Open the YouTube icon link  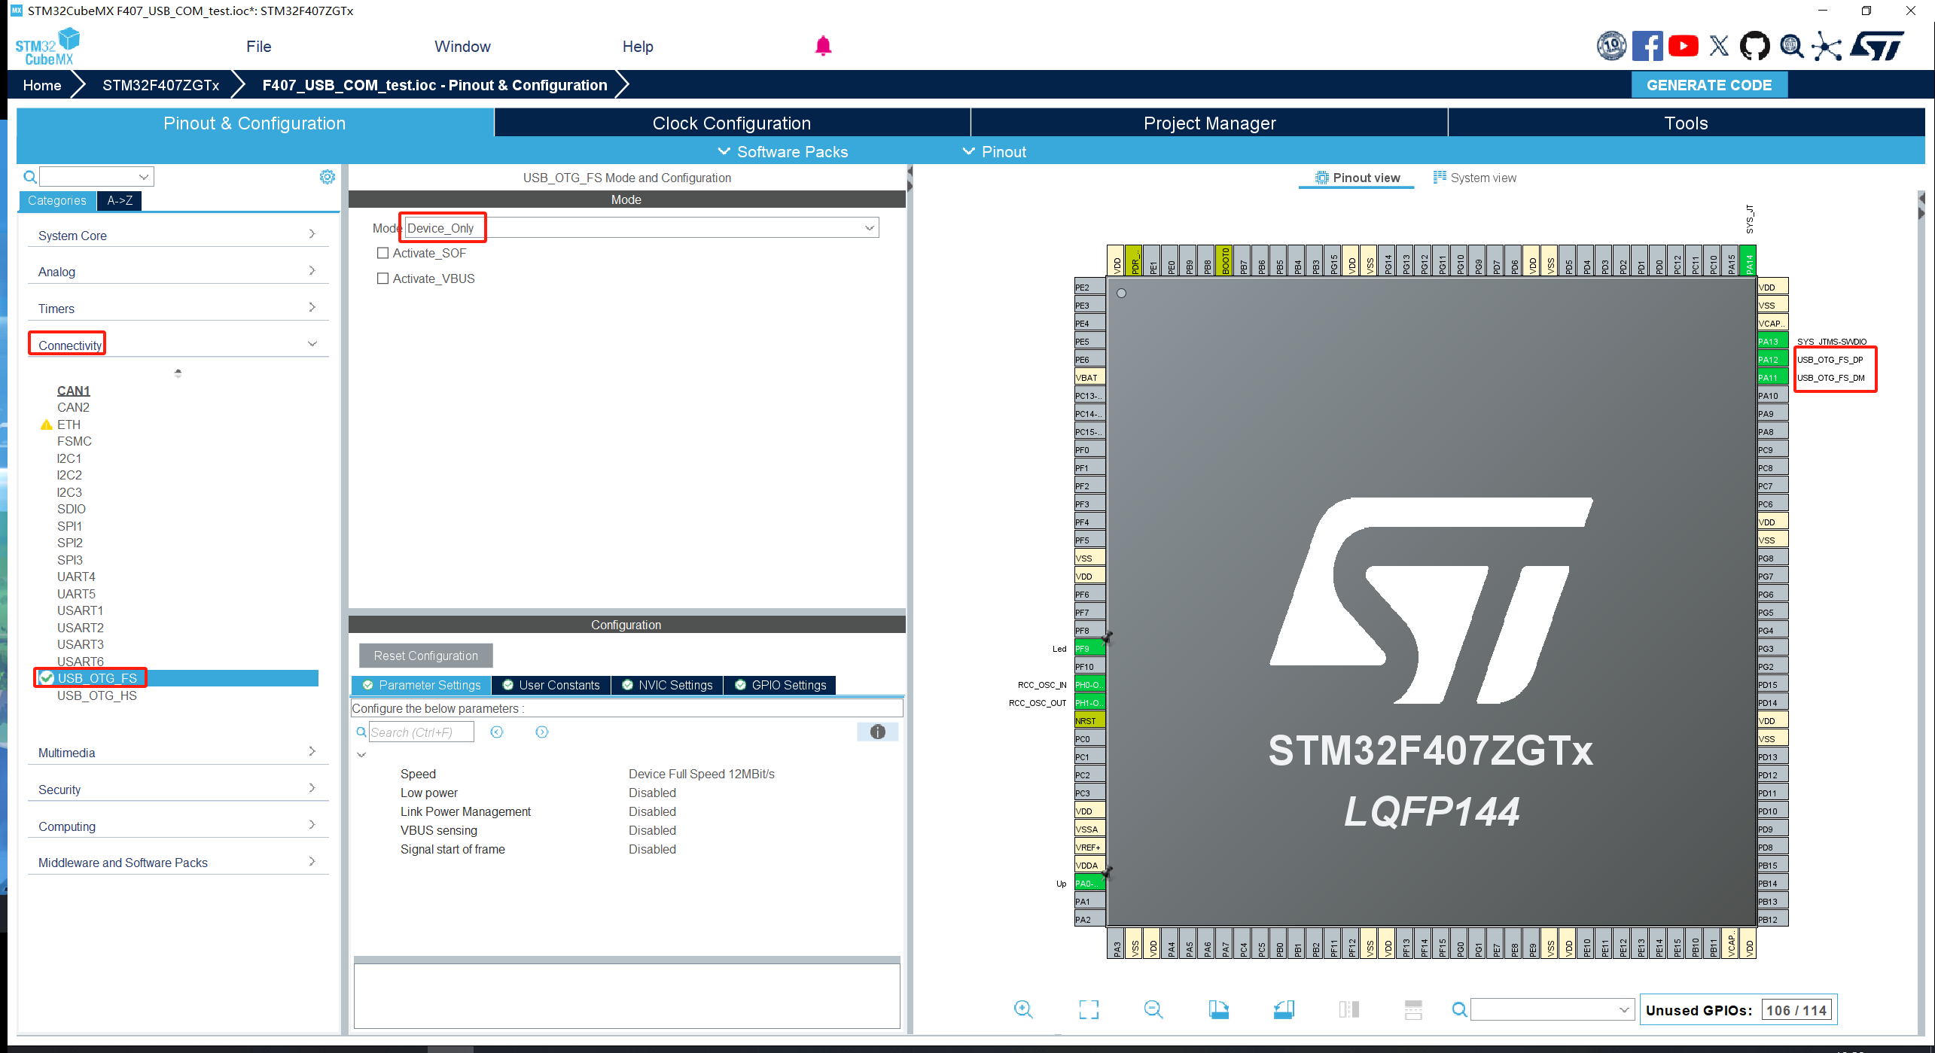click(1683, 47)
